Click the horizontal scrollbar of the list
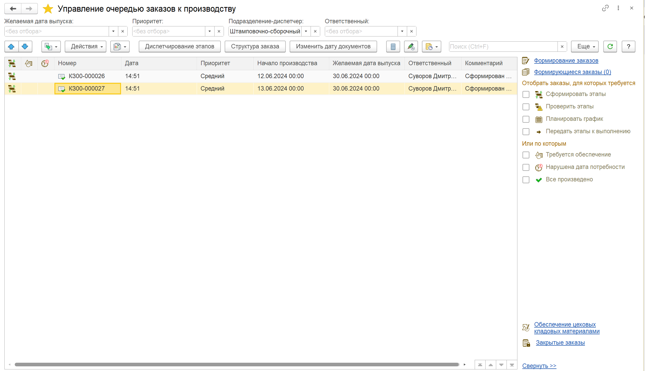The height and width of the screenshot is (371, 645). coord(237,365)
